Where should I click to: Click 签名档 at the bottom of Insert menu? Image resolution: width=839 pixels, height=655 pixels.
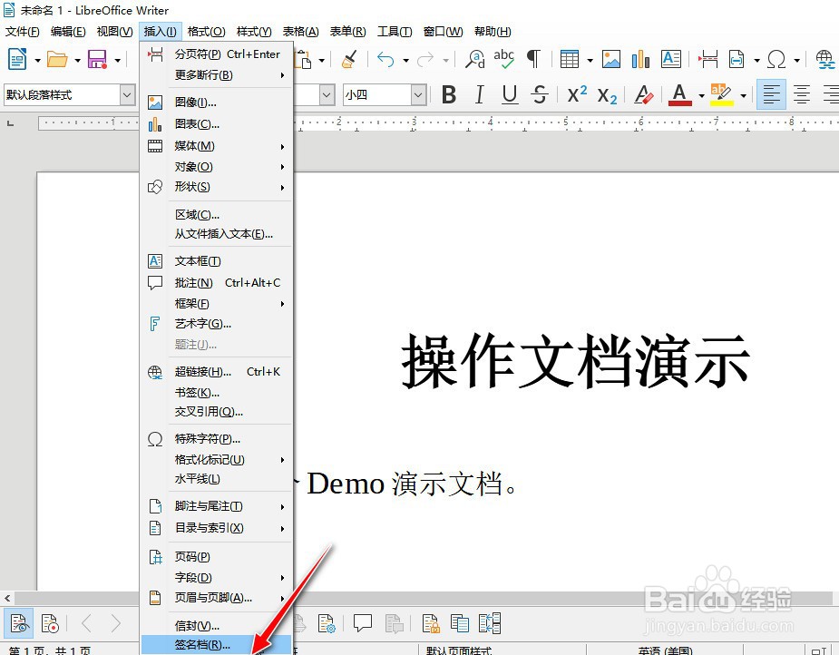pyautogui.click(x=204, y=646)
